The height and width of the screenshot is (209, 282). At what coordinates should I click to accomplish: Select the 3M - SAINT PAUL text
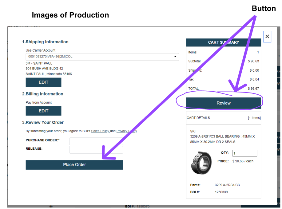(39, 63)
